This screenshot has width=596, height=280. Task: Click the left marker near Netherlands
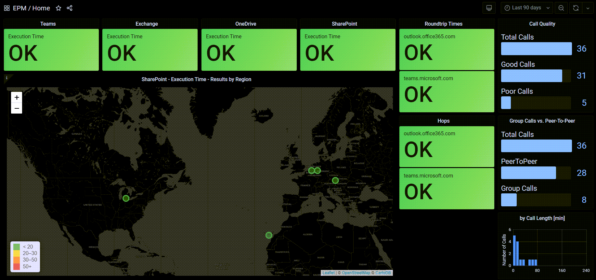pyautogui.click(x=311, y=170)
